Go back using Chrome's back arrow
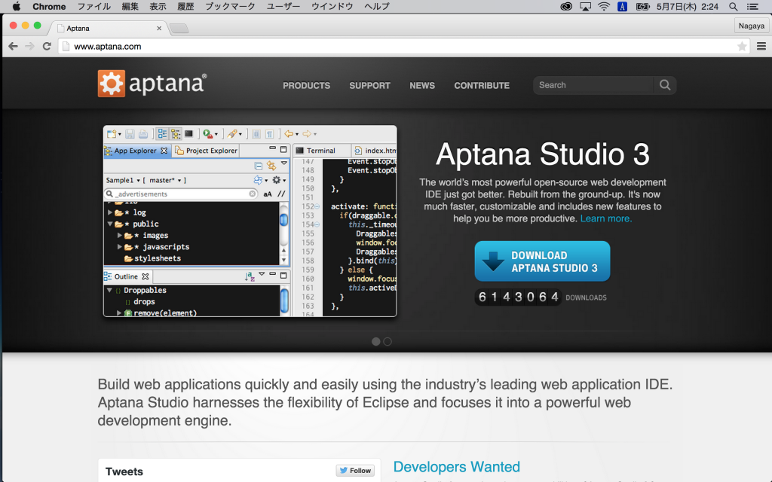The image size is (772, 482). 14,46
